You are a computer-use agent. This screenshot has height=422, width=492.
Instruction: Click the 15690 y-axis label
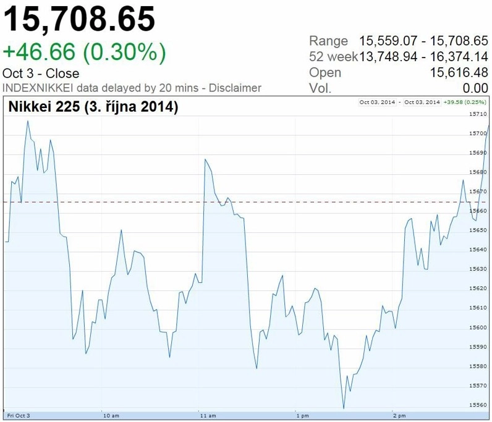point(478,153)
